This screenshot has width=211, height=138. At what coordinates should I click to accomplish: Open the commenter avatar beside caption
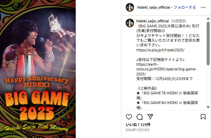pyautogui.click(x=130, y=23)
